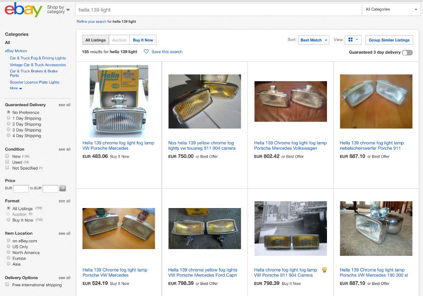Viewport: 423px width, 296px height.
Task: Open Car & Truck Fog & Driving Lights
Action: [x=38, y=58]
